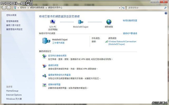
Task: Open the address bar history dropdown arrow
Action: tap(119, 8)
